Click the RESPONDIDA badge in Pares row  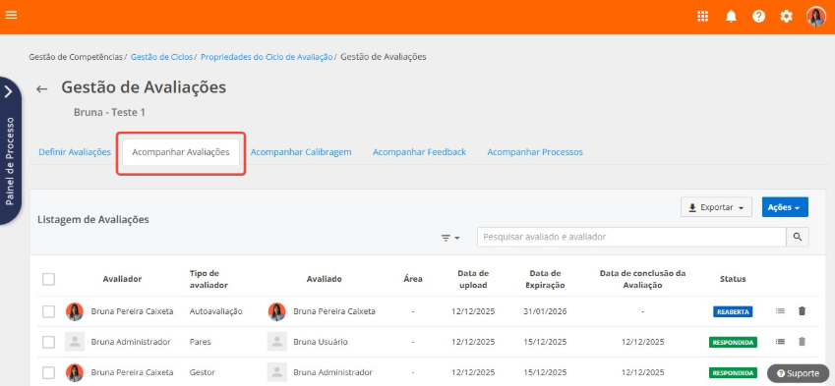(733, 342)
